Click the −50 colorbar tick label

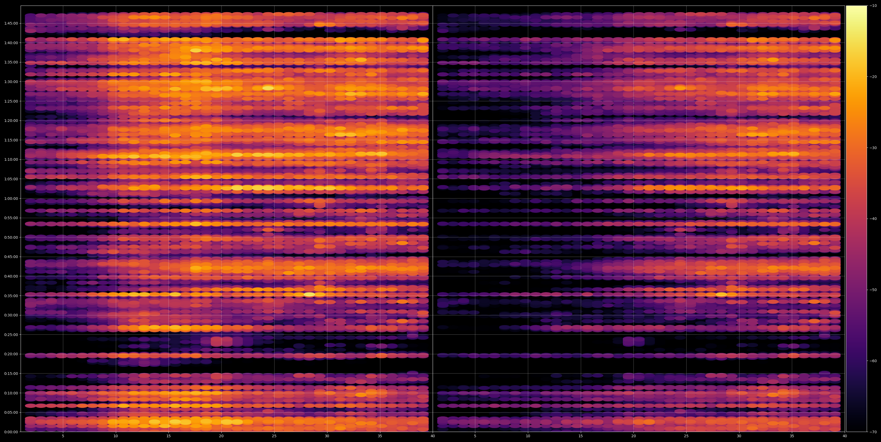(873, 290)
